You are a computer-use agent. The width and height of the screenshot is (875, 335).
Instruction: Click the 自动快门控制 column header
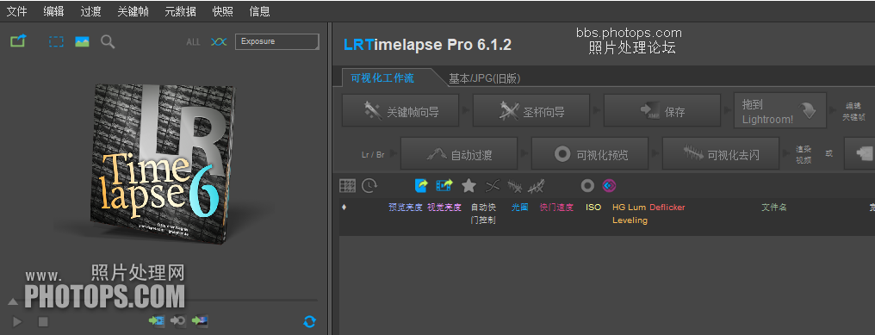coord(483,214)
